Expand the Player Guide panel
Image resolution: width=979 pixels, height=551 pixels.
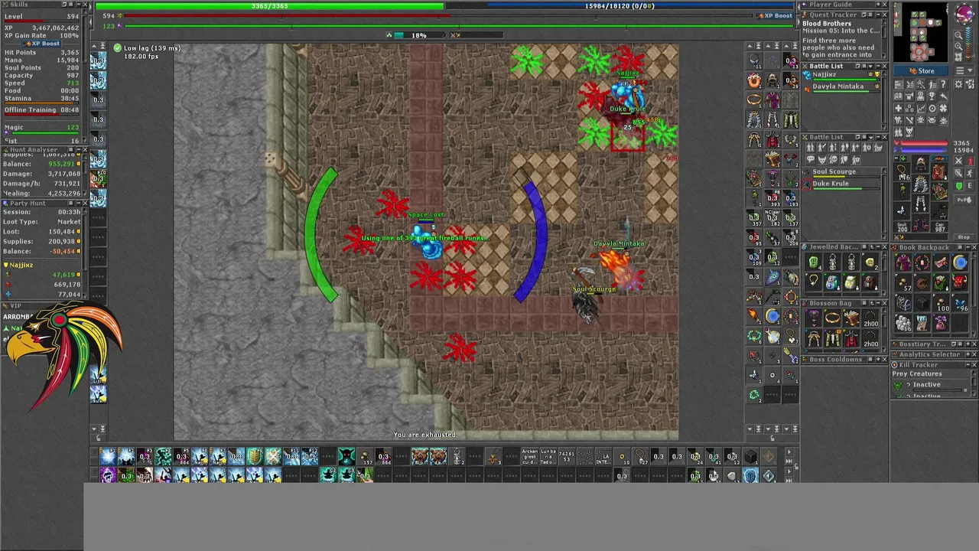[x=878, y=5]
